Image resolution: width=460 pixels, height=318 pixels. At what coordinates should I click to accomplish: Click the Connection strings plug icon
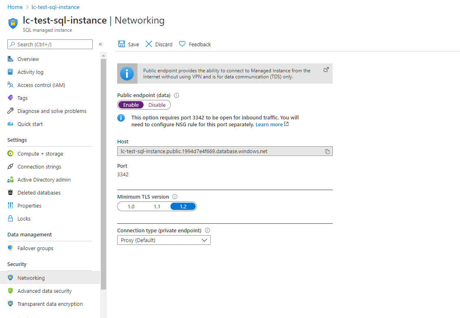[x=10, y=167]
